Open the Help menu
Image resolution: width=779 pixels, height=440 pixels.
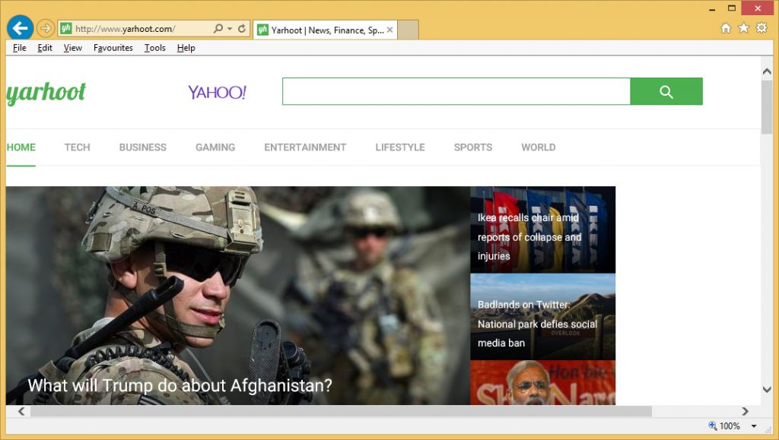pyautogui.click(x=186, y=48)
